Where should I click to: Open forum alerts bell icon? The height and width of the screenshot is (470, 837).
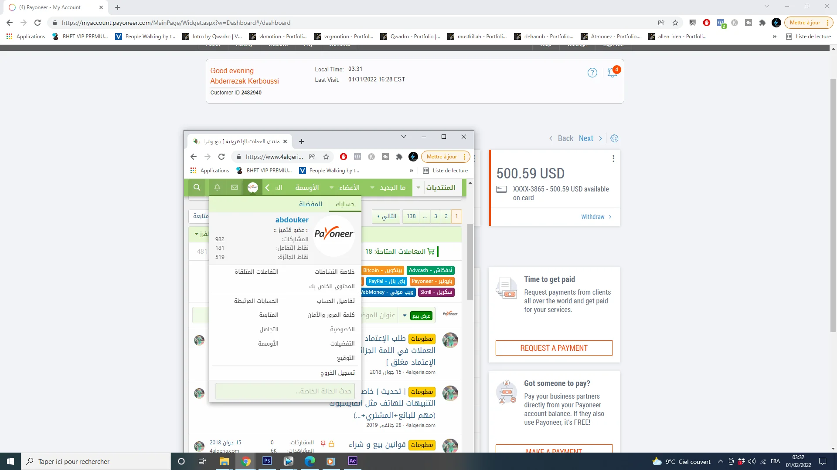coord(217,188)
